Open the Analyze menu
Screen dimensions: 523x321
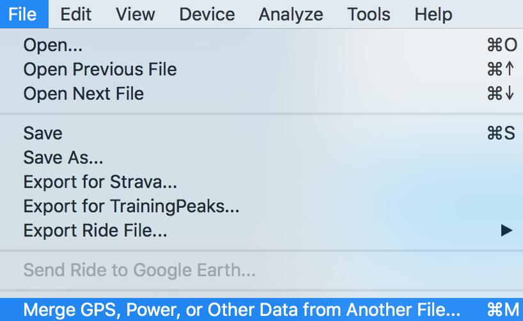coord(292,14)
